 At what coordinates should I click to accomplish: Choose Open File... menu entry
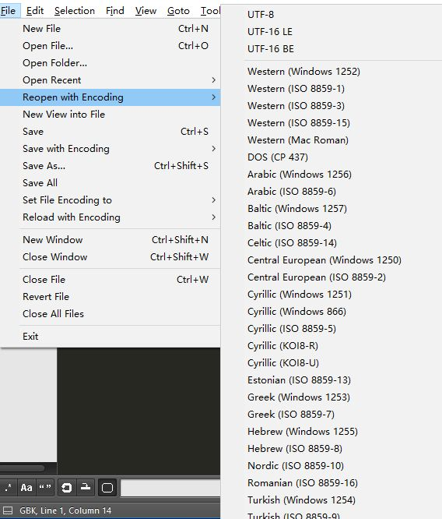110,46
